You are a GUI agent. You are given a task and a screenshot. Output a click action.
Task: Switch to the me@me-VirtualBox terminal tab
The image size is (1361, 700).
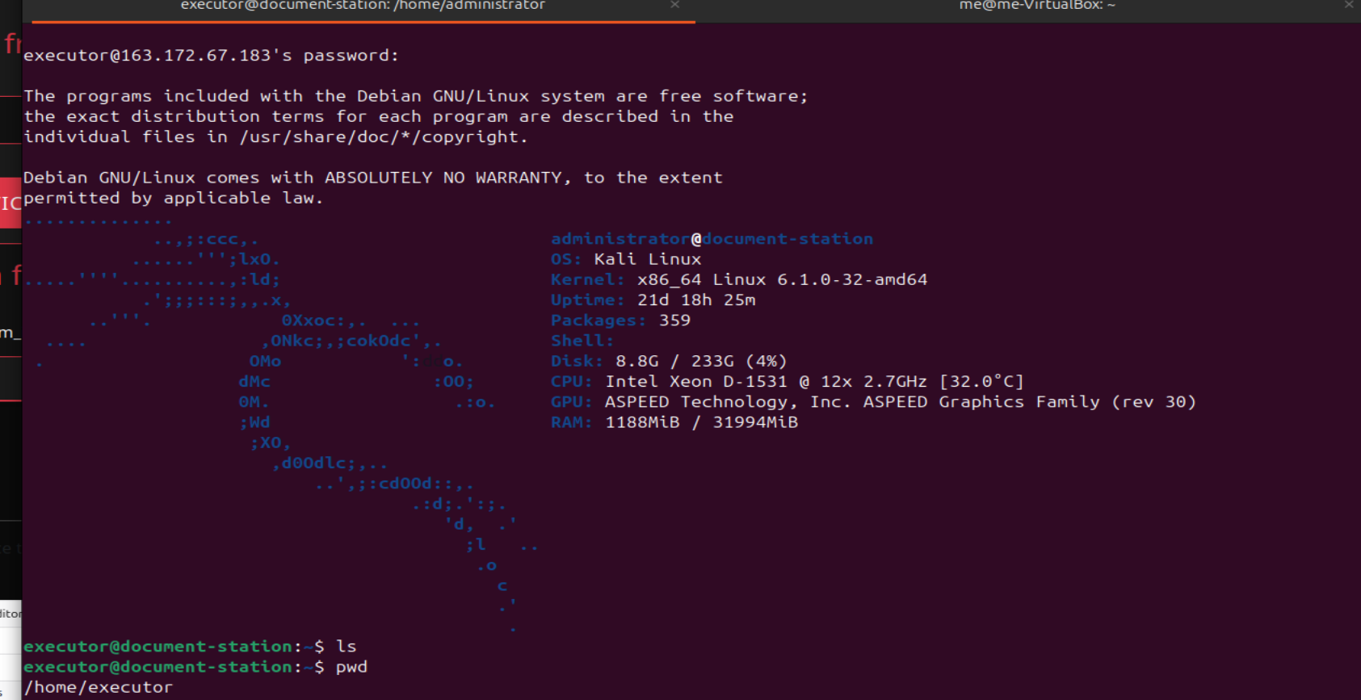[1036, 6]
